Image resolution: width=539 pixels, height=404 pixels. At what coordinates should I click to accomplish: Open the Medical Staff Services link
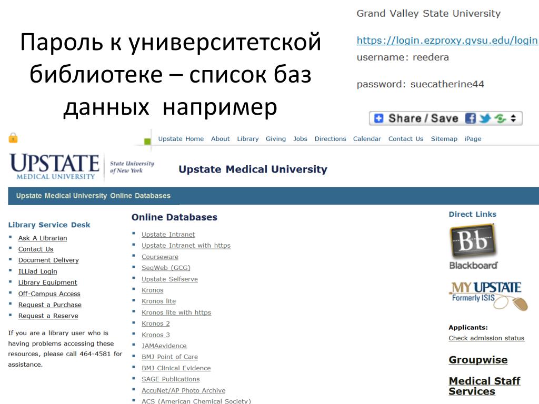pos(484,386)
